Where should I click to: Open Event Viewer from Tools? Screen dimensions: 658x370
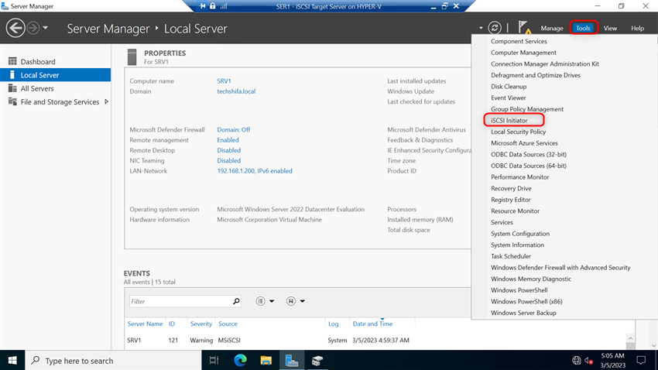[508, 98]
